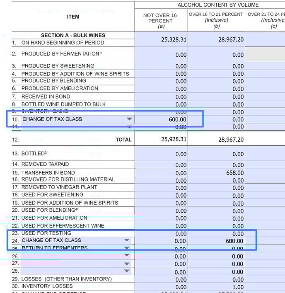Viewport: 285px width, 293px height.
Task: Click row 24 column (a) 0.00 field
Action: tap(161, 241)
